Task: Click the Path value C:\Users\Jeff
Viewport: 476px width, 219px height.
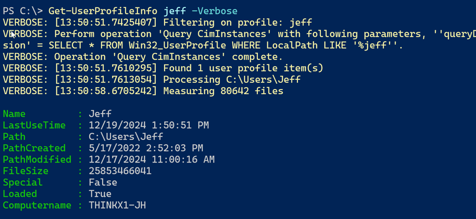Action: coord(126,137)
